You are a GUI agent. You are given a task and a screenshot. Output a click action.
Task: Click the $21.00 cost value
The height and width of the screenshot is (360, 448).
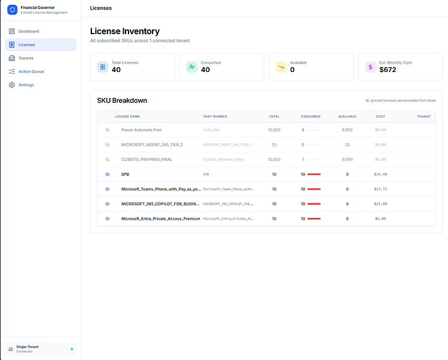[x=380, y=204]
